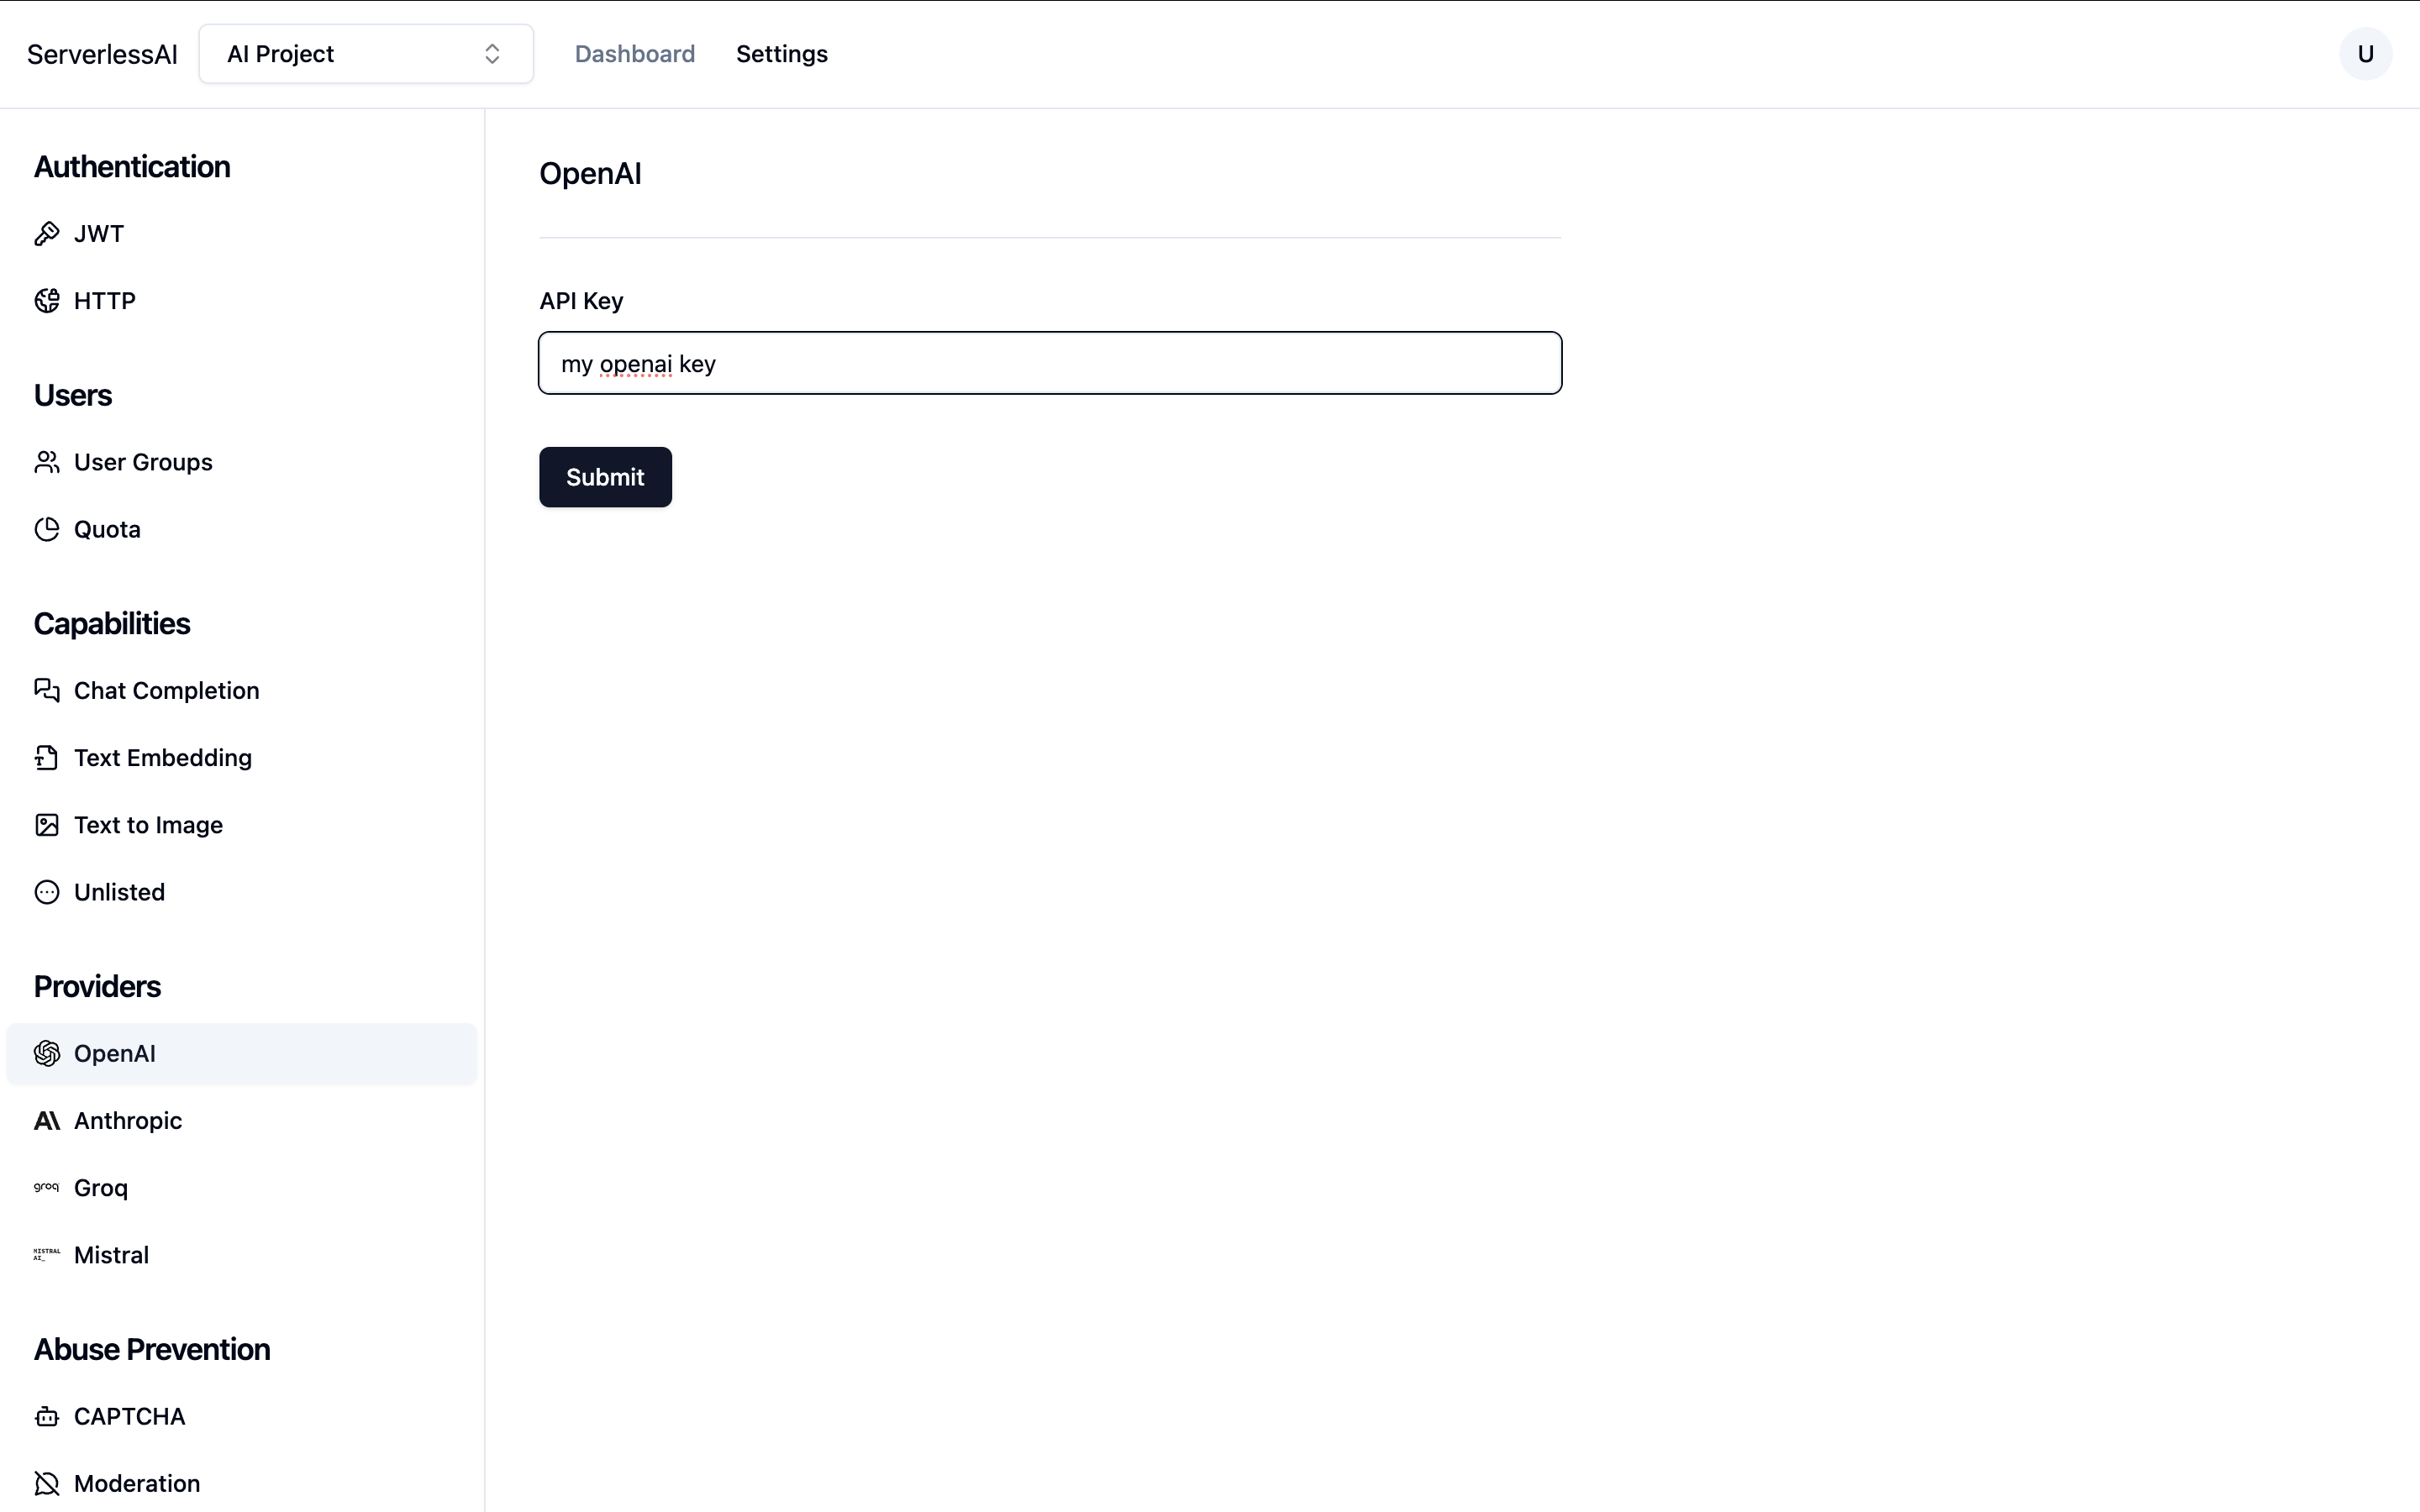
Task: Select the Groq provider
Action: click(99, 1186)
